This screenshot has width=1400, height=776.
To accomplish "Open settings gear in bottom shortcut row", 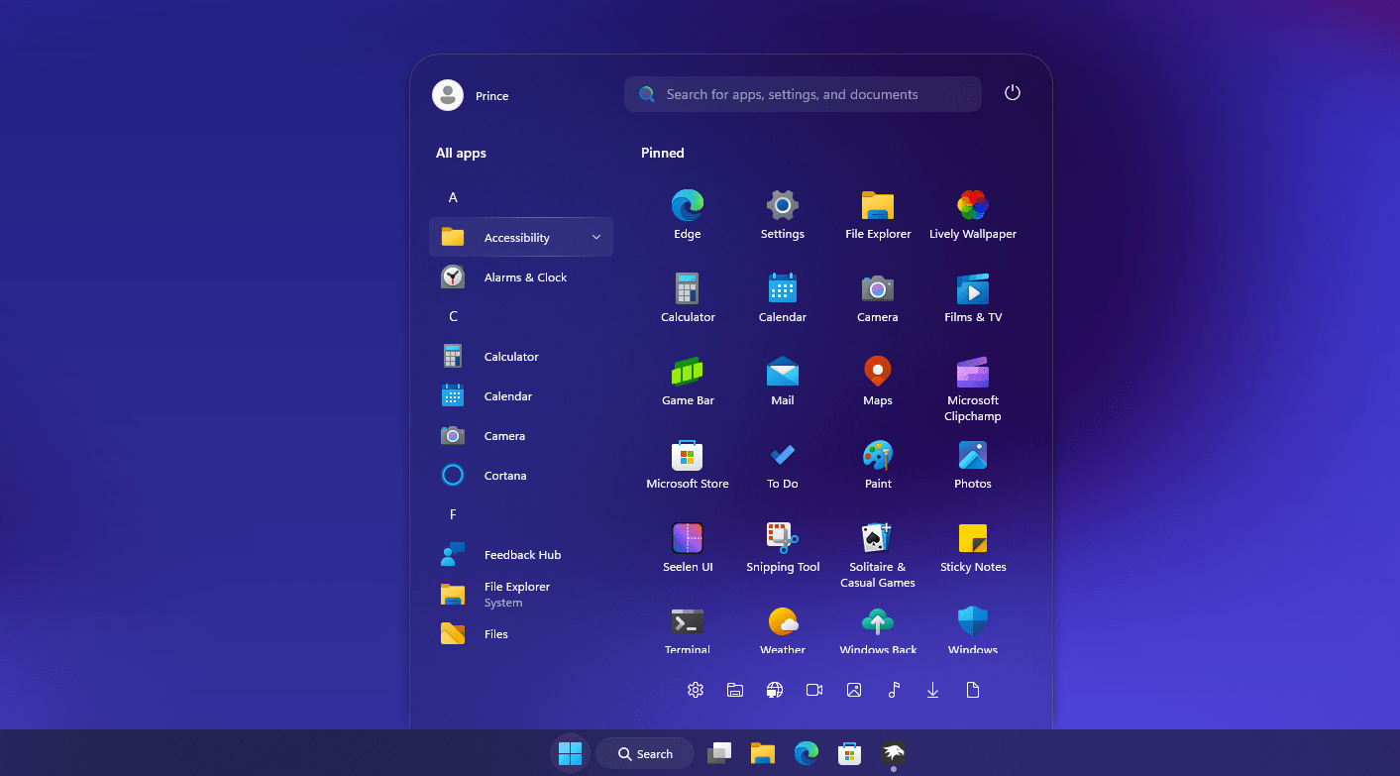I will (x=696, y=690).
